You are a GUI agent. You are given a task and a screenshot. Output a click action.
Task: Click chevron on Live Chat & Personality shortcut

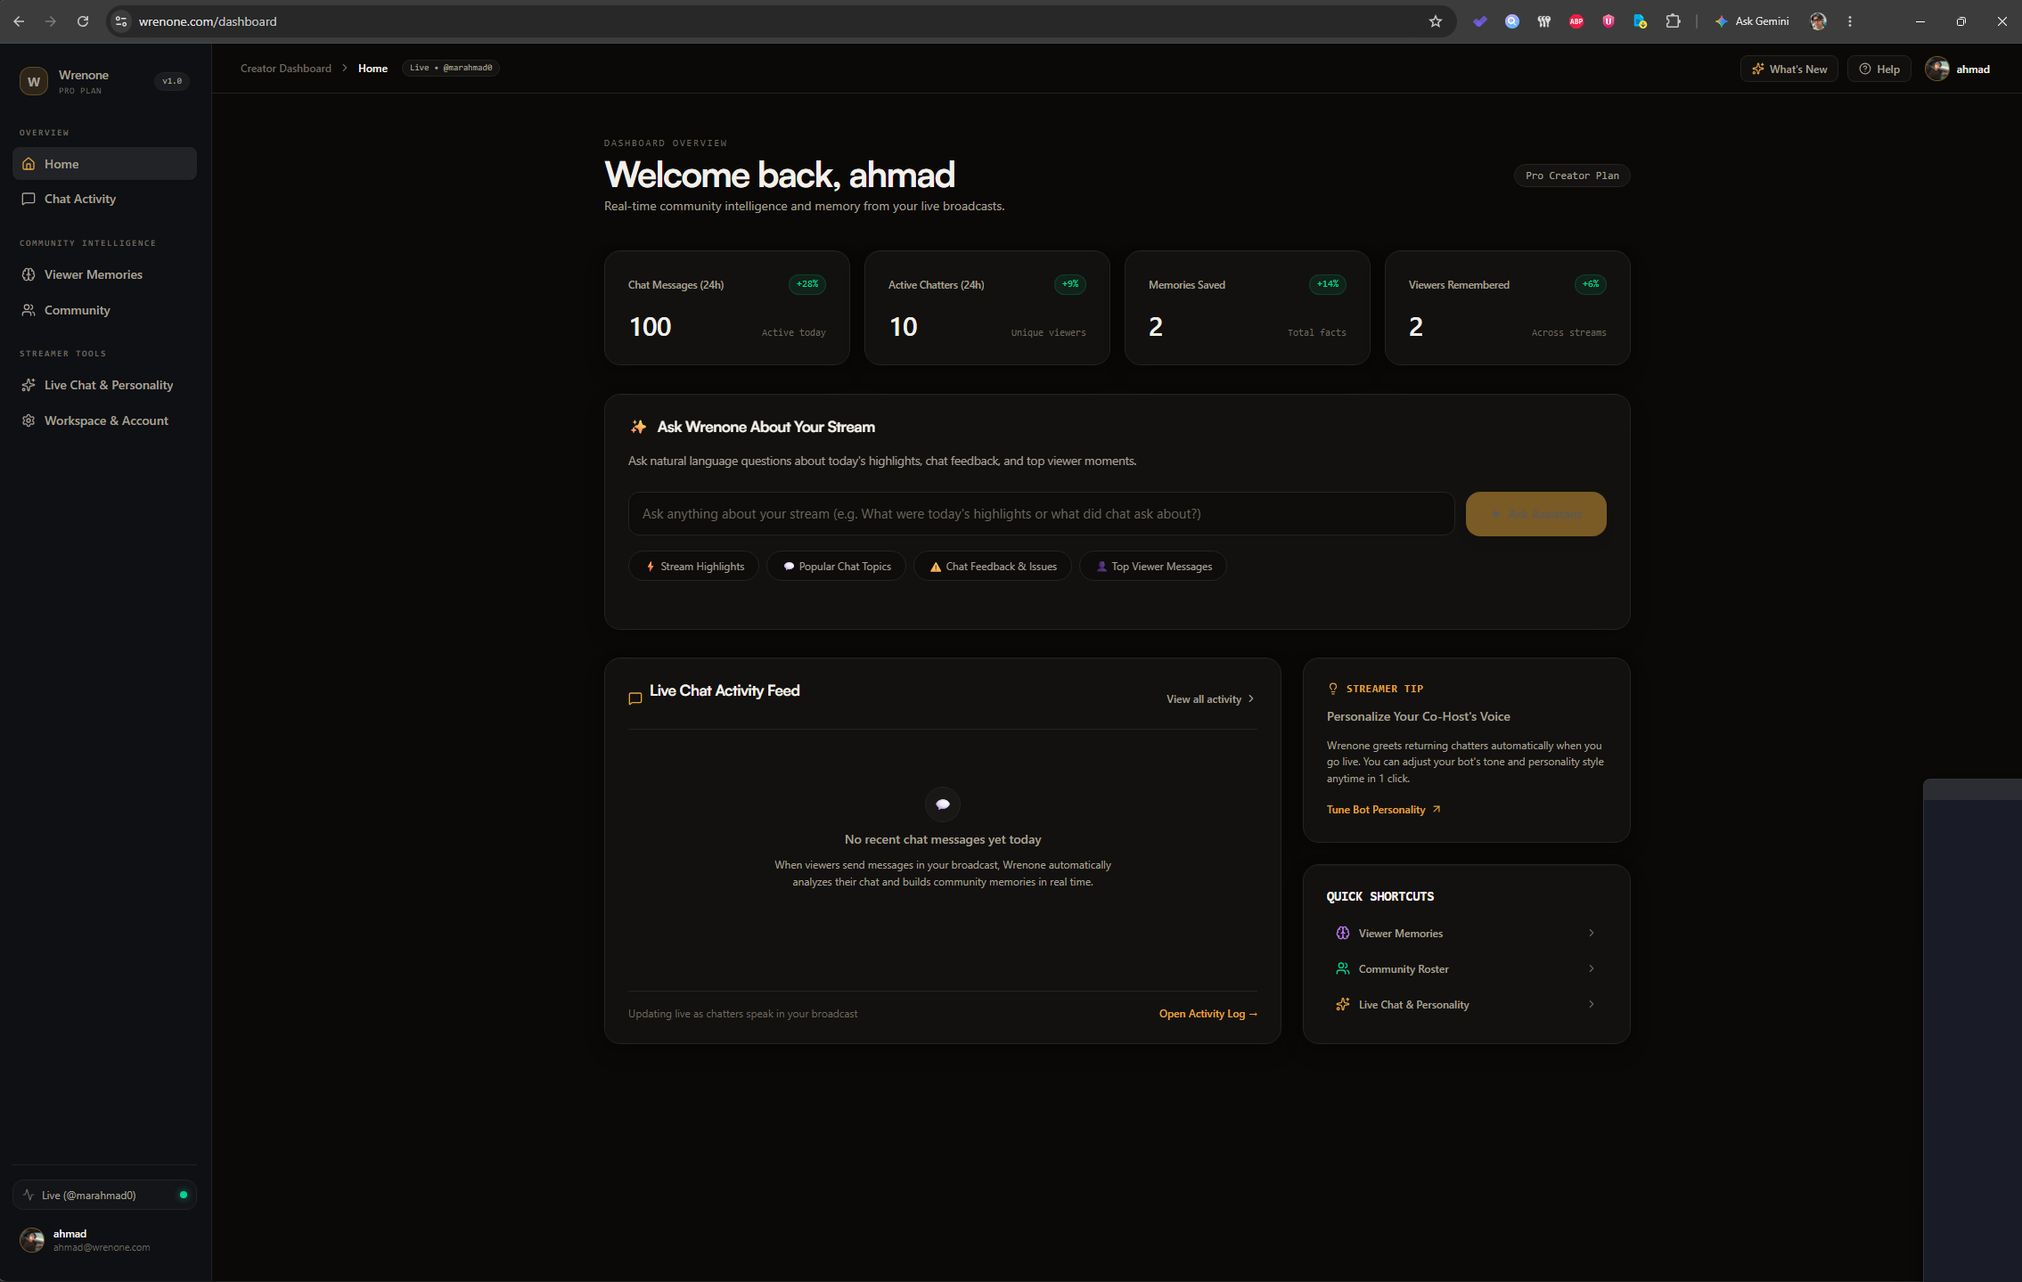1592,1004
